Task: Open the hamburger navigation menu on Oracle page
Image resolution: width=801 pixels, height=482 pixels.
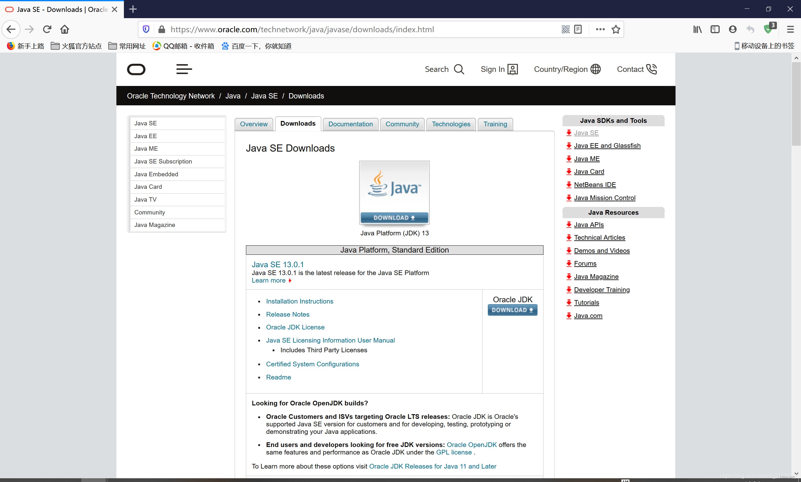Action: 184,69
